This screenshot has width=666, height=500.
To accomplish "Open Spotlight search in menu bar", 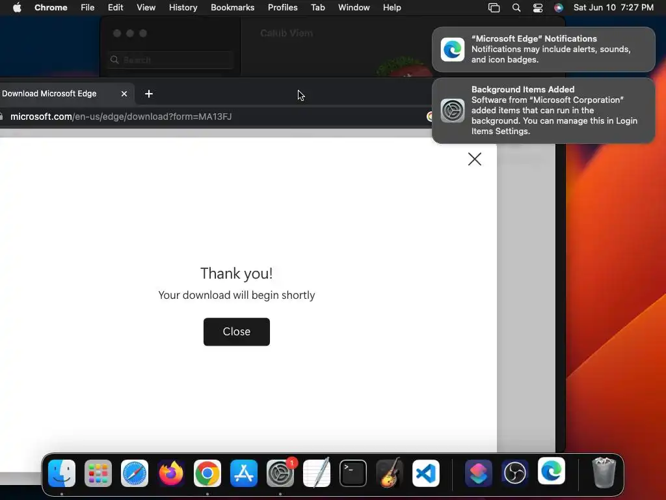I will point(516,8).
